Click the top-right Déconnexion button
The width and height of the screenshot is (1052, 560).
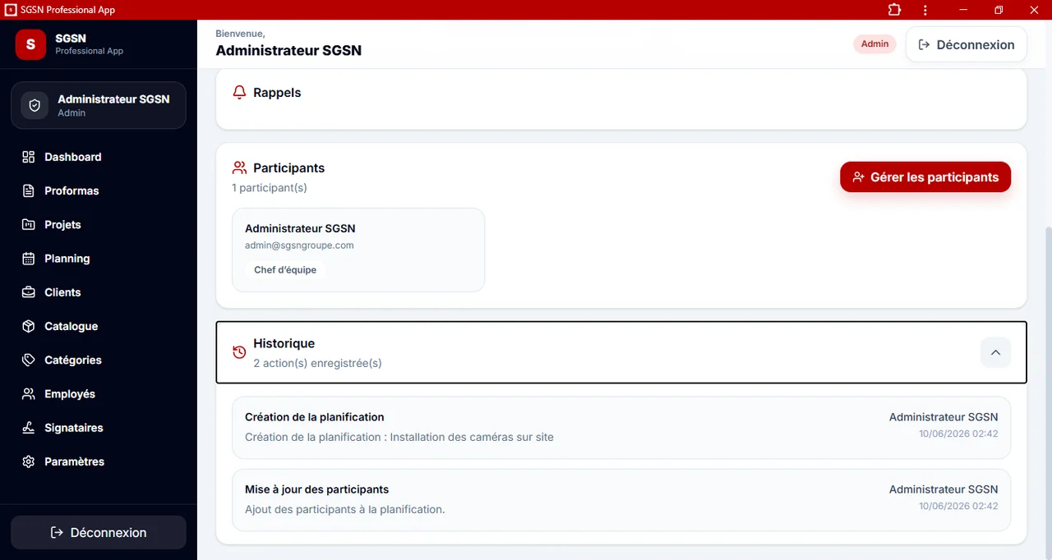[x=967, y=44]
